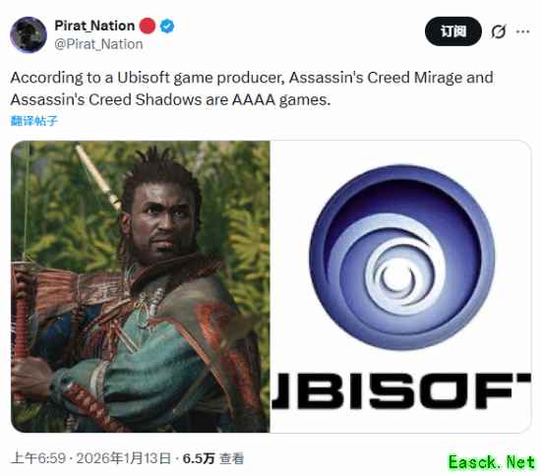Click the 上午6:59 timestamp

tap(38, 458)
